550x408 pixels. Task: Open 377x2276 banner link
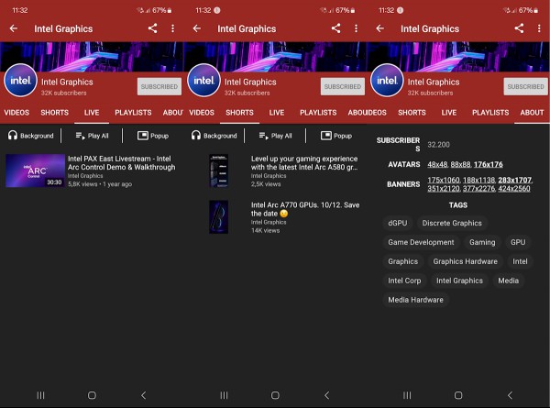point(478,188)
